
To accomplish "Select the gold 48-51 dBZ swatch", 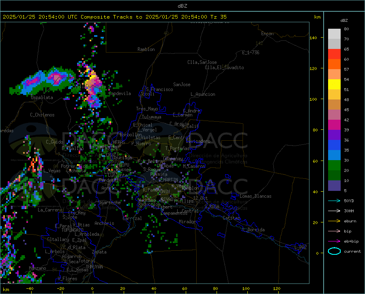I will pyautogui.click(x=334, y=95).
